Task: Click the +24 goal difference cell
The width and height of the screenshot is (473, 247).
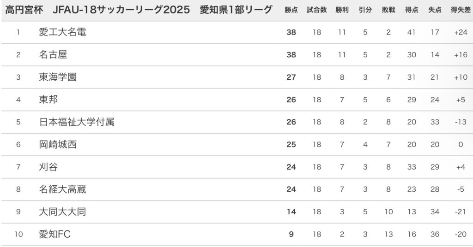Action: 461,32
